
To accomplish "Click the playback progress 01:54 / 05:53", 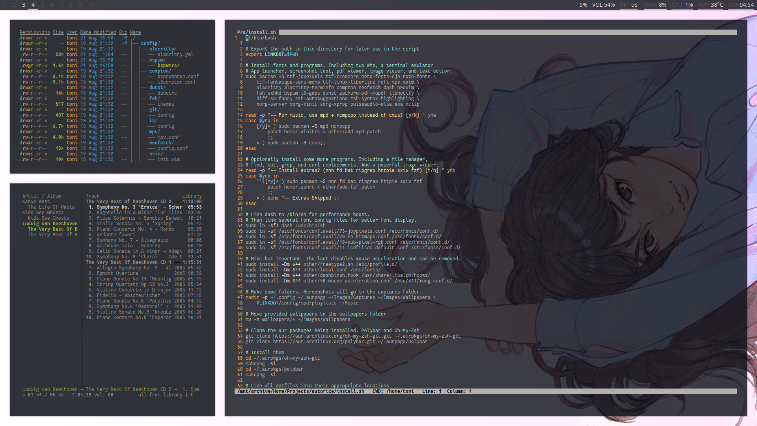I will [45, 395].
